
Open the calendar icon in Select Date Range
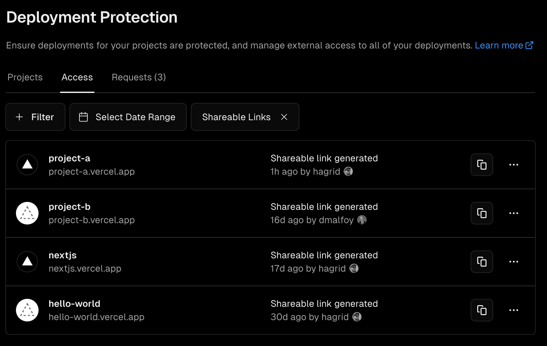tap(83, 117)
